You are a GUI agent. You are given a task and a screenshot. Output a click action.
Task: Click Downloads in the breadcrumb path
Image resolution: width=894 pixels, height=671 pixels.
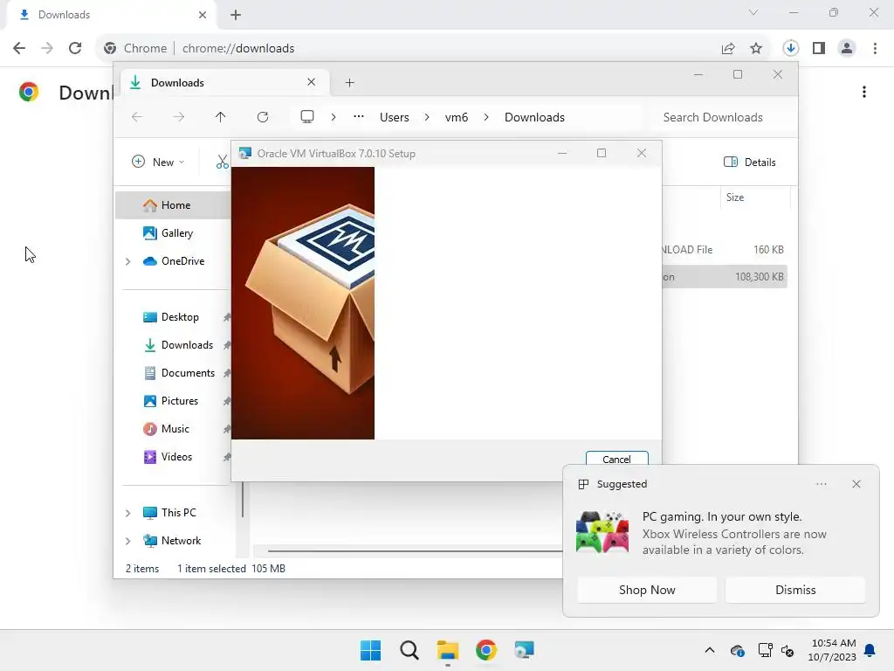click(534, 117)
